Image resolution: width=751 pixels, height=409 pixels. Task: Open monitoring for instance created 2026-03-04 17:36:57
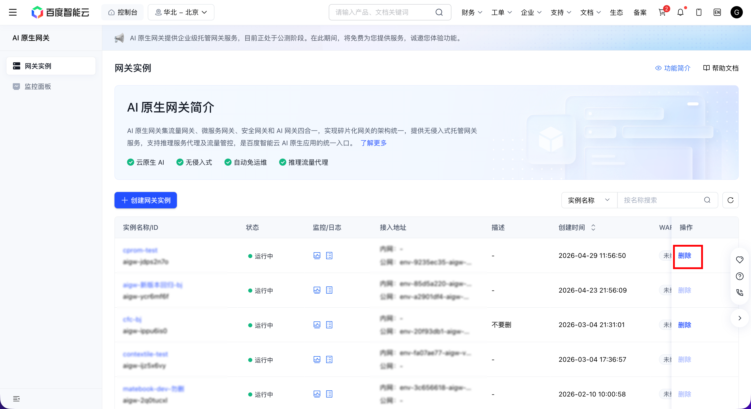317,359
